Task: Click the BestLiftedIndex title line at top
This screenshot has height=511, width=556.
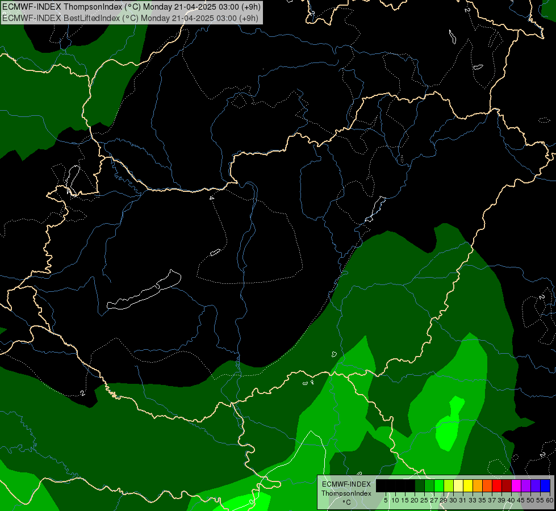Action: (x=130, y=18)
